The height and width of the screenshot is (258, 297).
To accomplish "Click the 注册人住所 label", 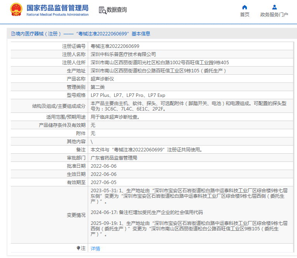I will [x=74, y=63].
